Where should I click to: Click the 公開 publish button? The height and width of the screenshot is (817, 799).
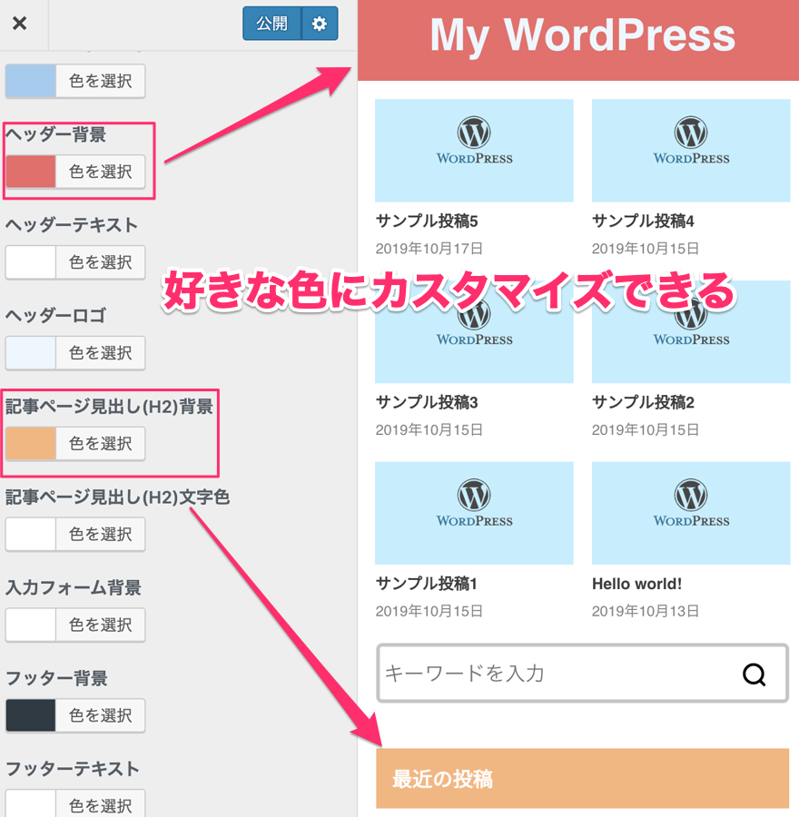(x=271, y=24)
